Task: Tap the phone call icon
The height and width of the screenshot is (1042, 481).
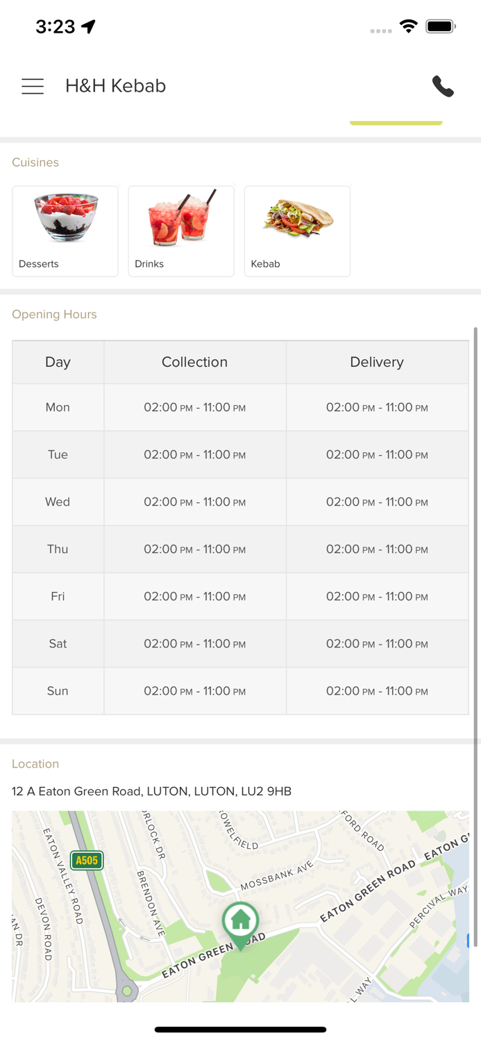Action: click(443, 86)
